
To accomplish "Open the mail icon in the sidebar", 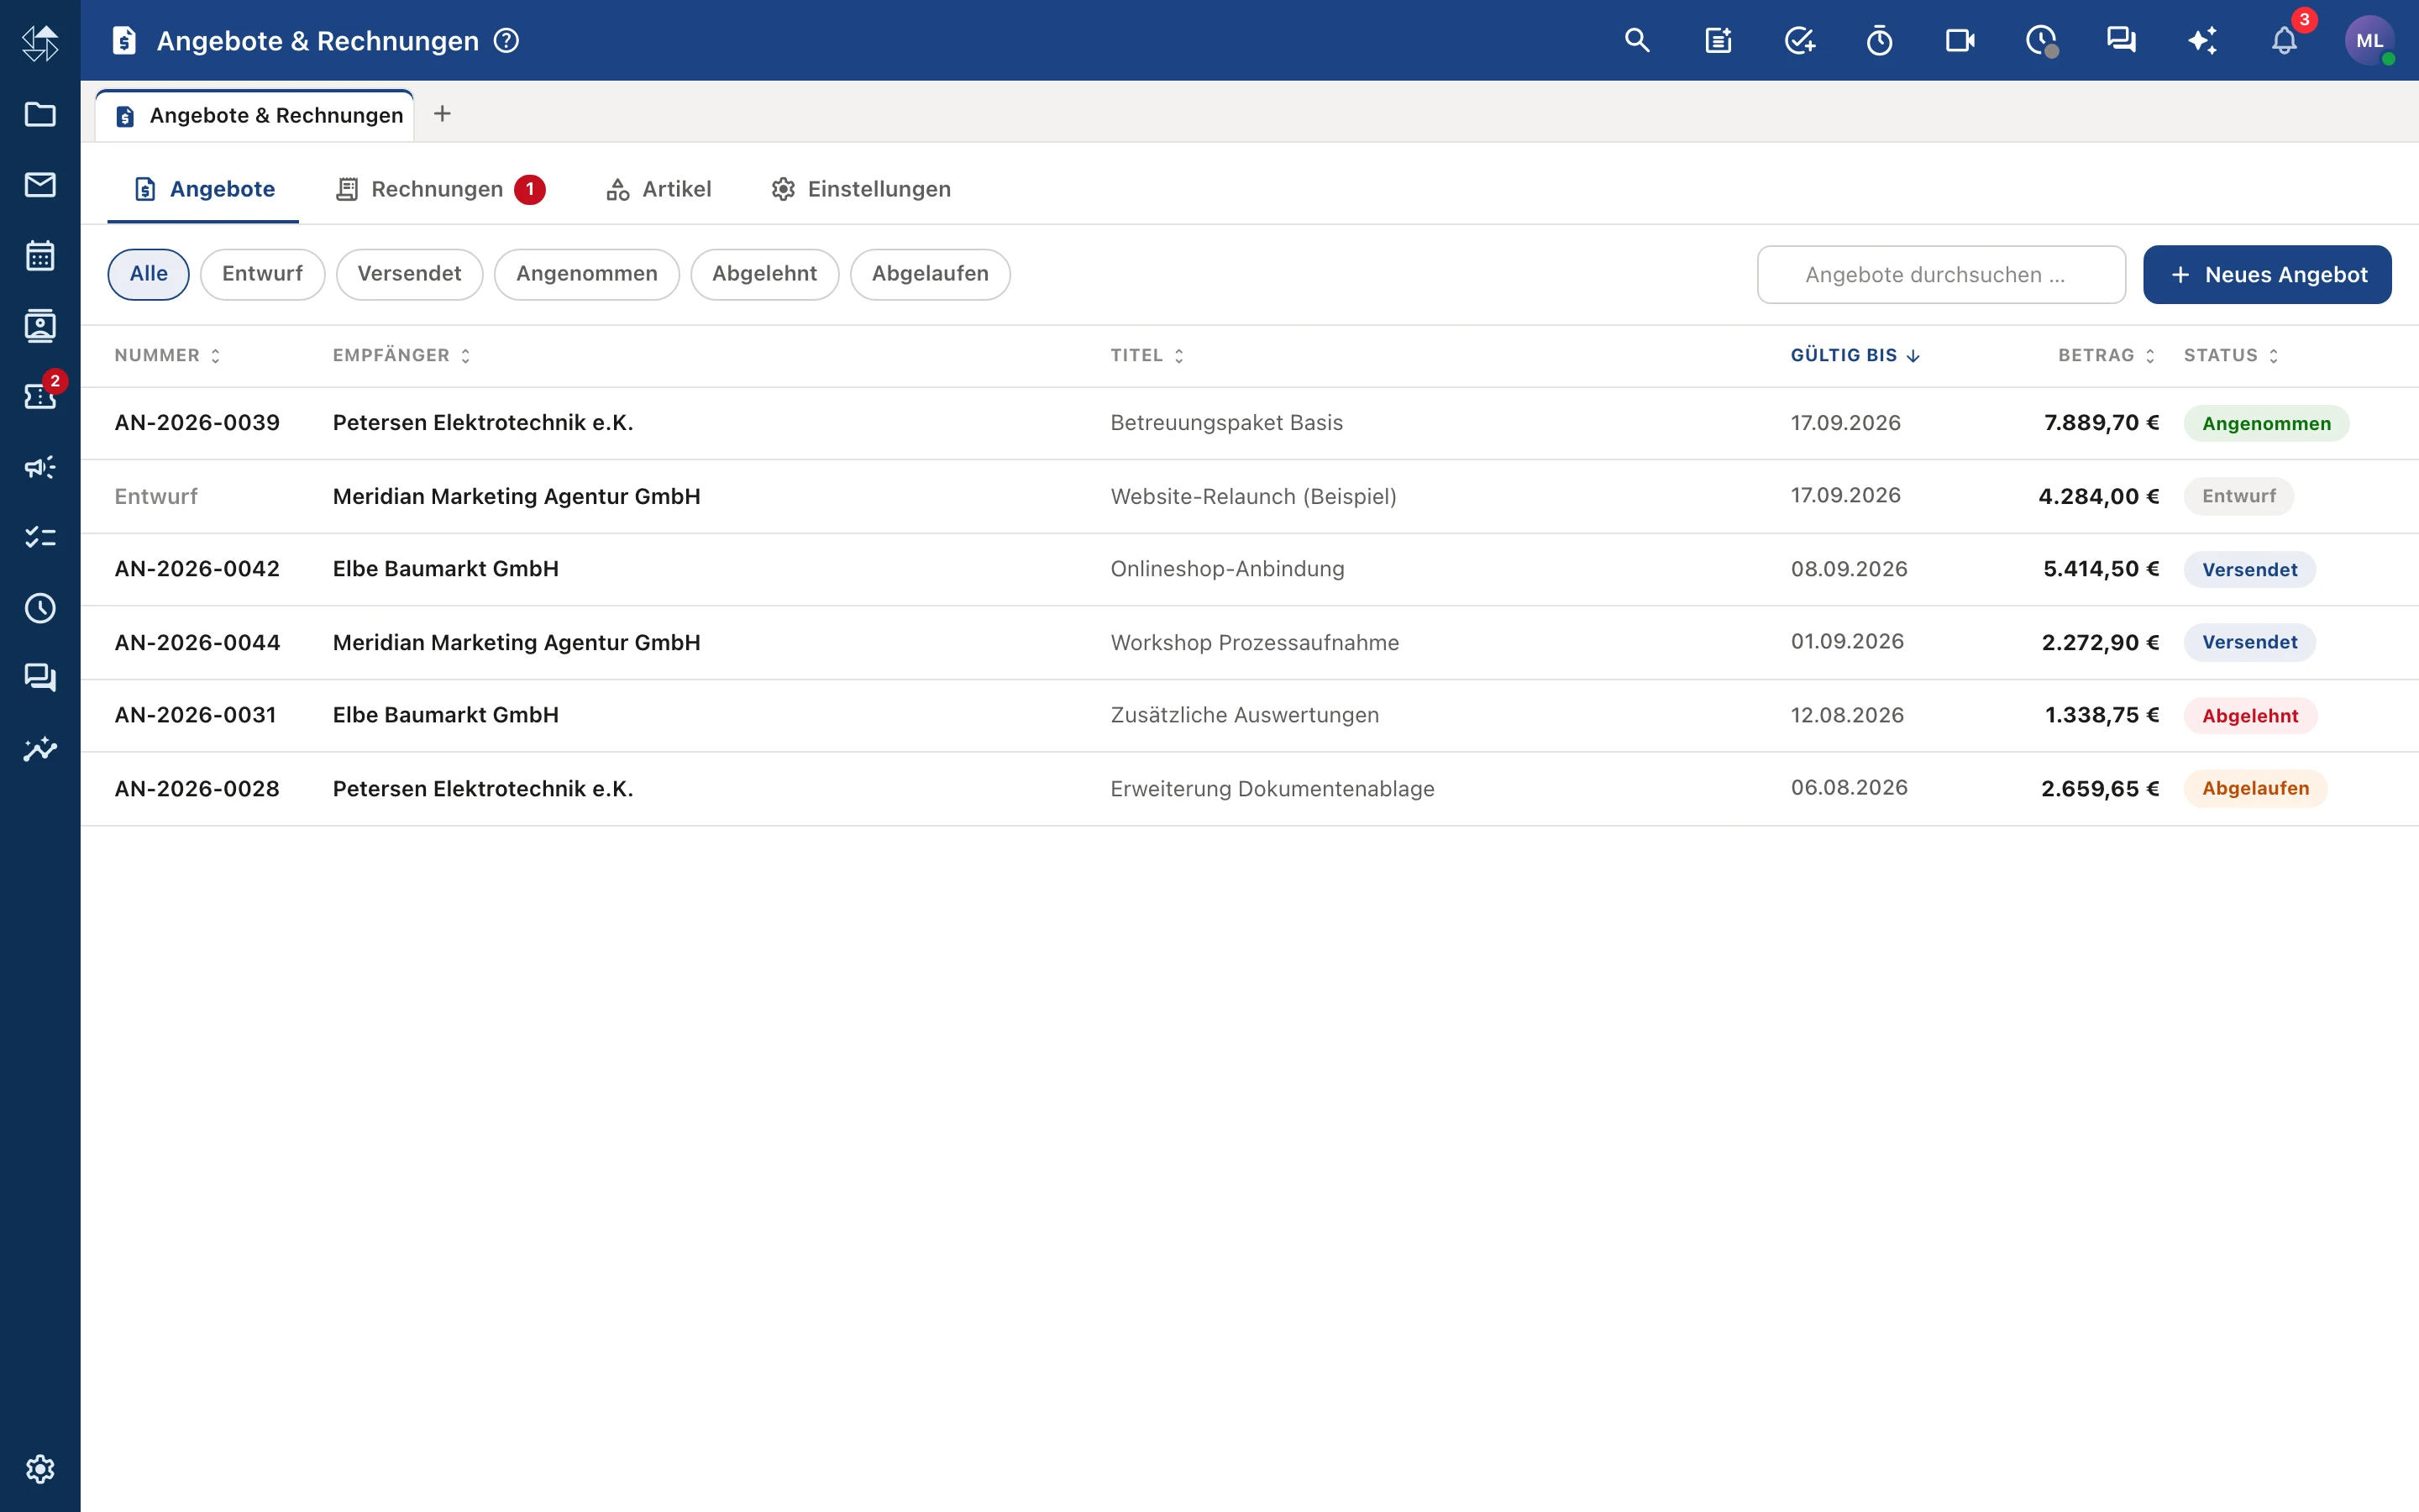I will point(40,185).
